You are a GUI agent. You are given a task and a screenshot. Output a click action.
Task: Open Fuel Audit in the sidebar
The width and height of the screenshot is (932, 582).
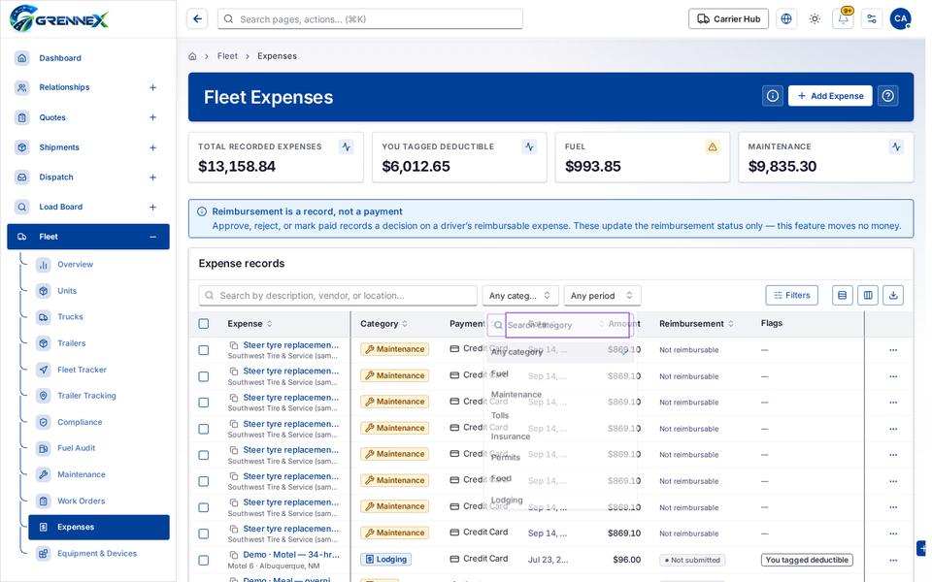click(x=76, y=448)
